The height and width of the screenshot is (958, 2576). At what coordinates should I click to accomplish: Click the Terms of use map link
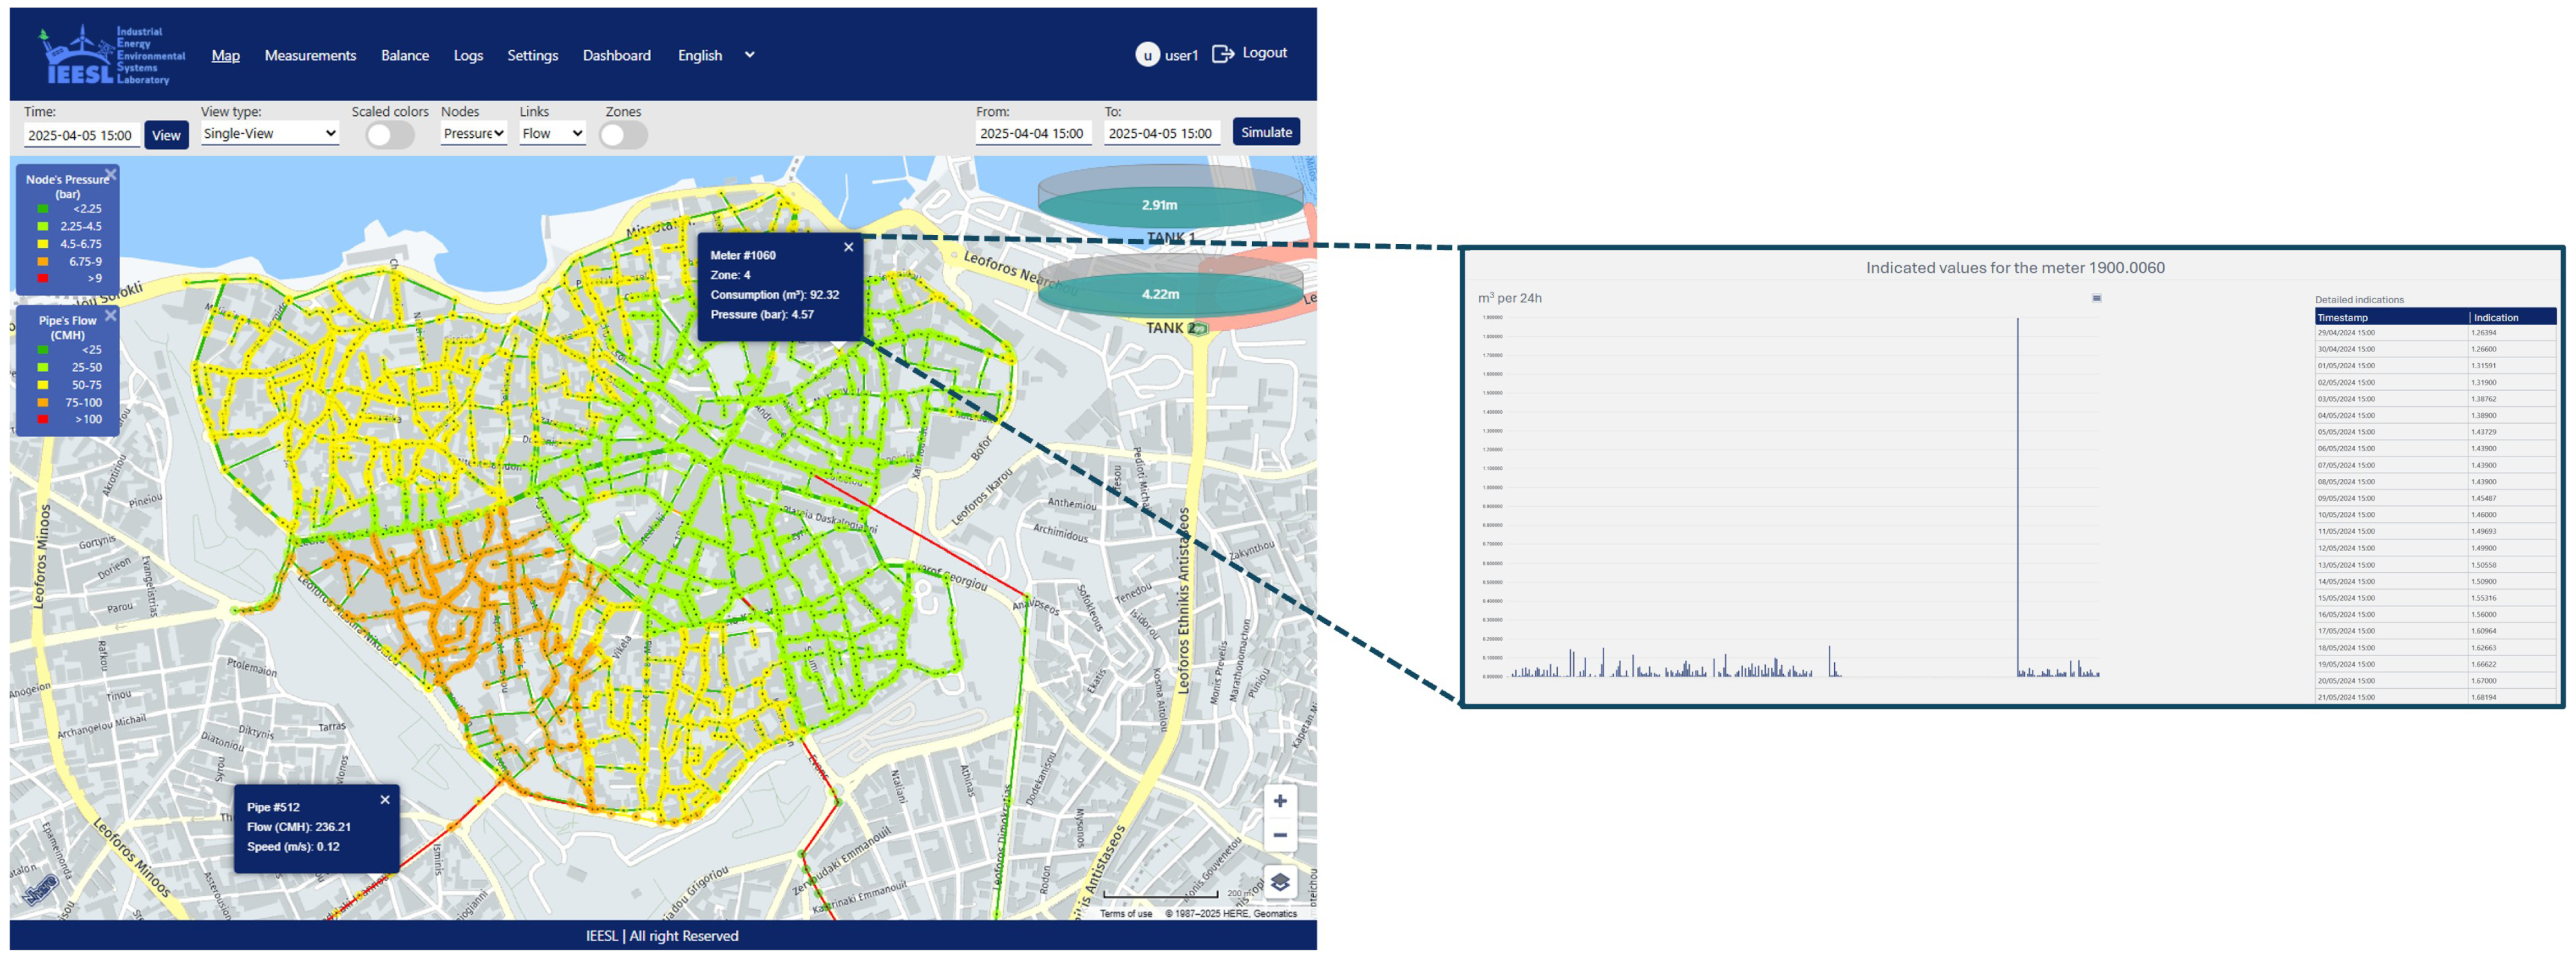[x=1126, y=913]
